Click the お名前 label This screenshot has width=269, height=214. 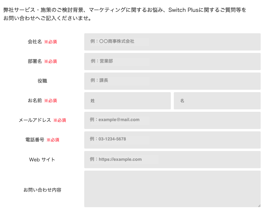click(x=35, y=100)
